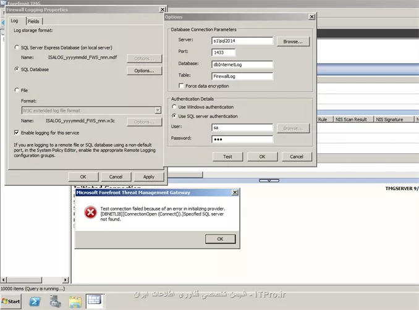
Task: Select Use SQL server authentication radio button
Action: [x=174, y=116]
